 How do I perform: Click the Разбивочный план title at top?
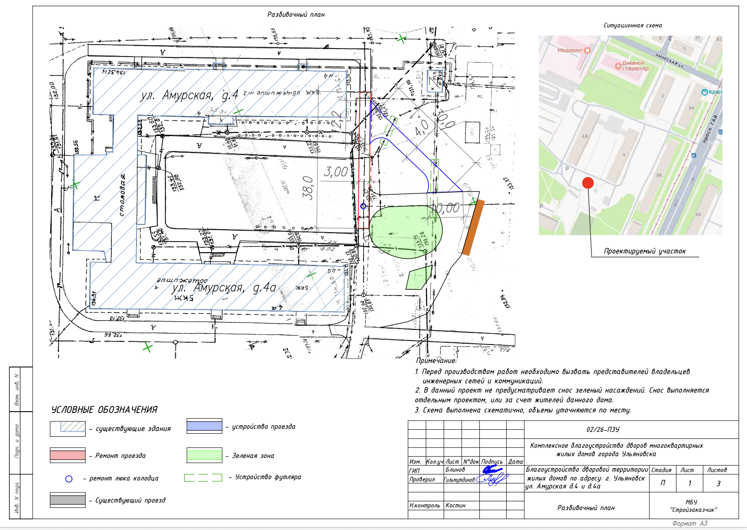click(x=296, y=15)
